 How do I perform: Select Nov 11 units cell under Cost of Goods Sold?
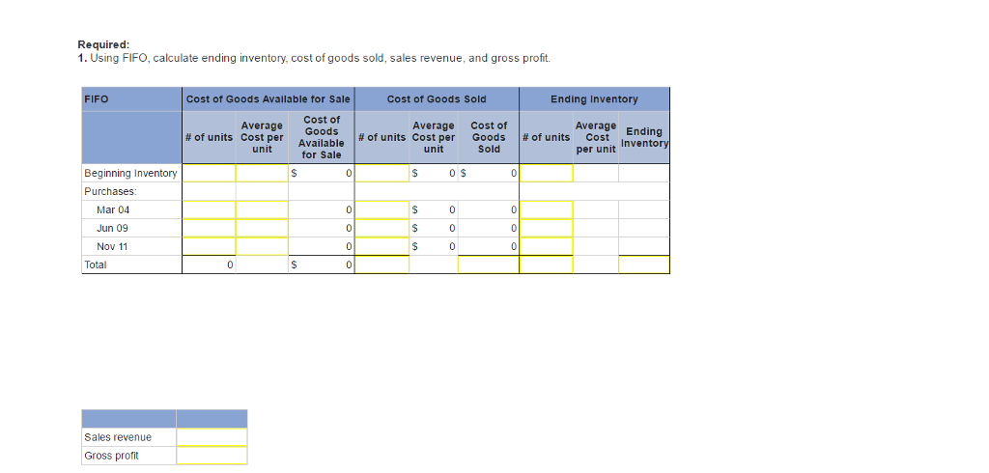(381, 246)
